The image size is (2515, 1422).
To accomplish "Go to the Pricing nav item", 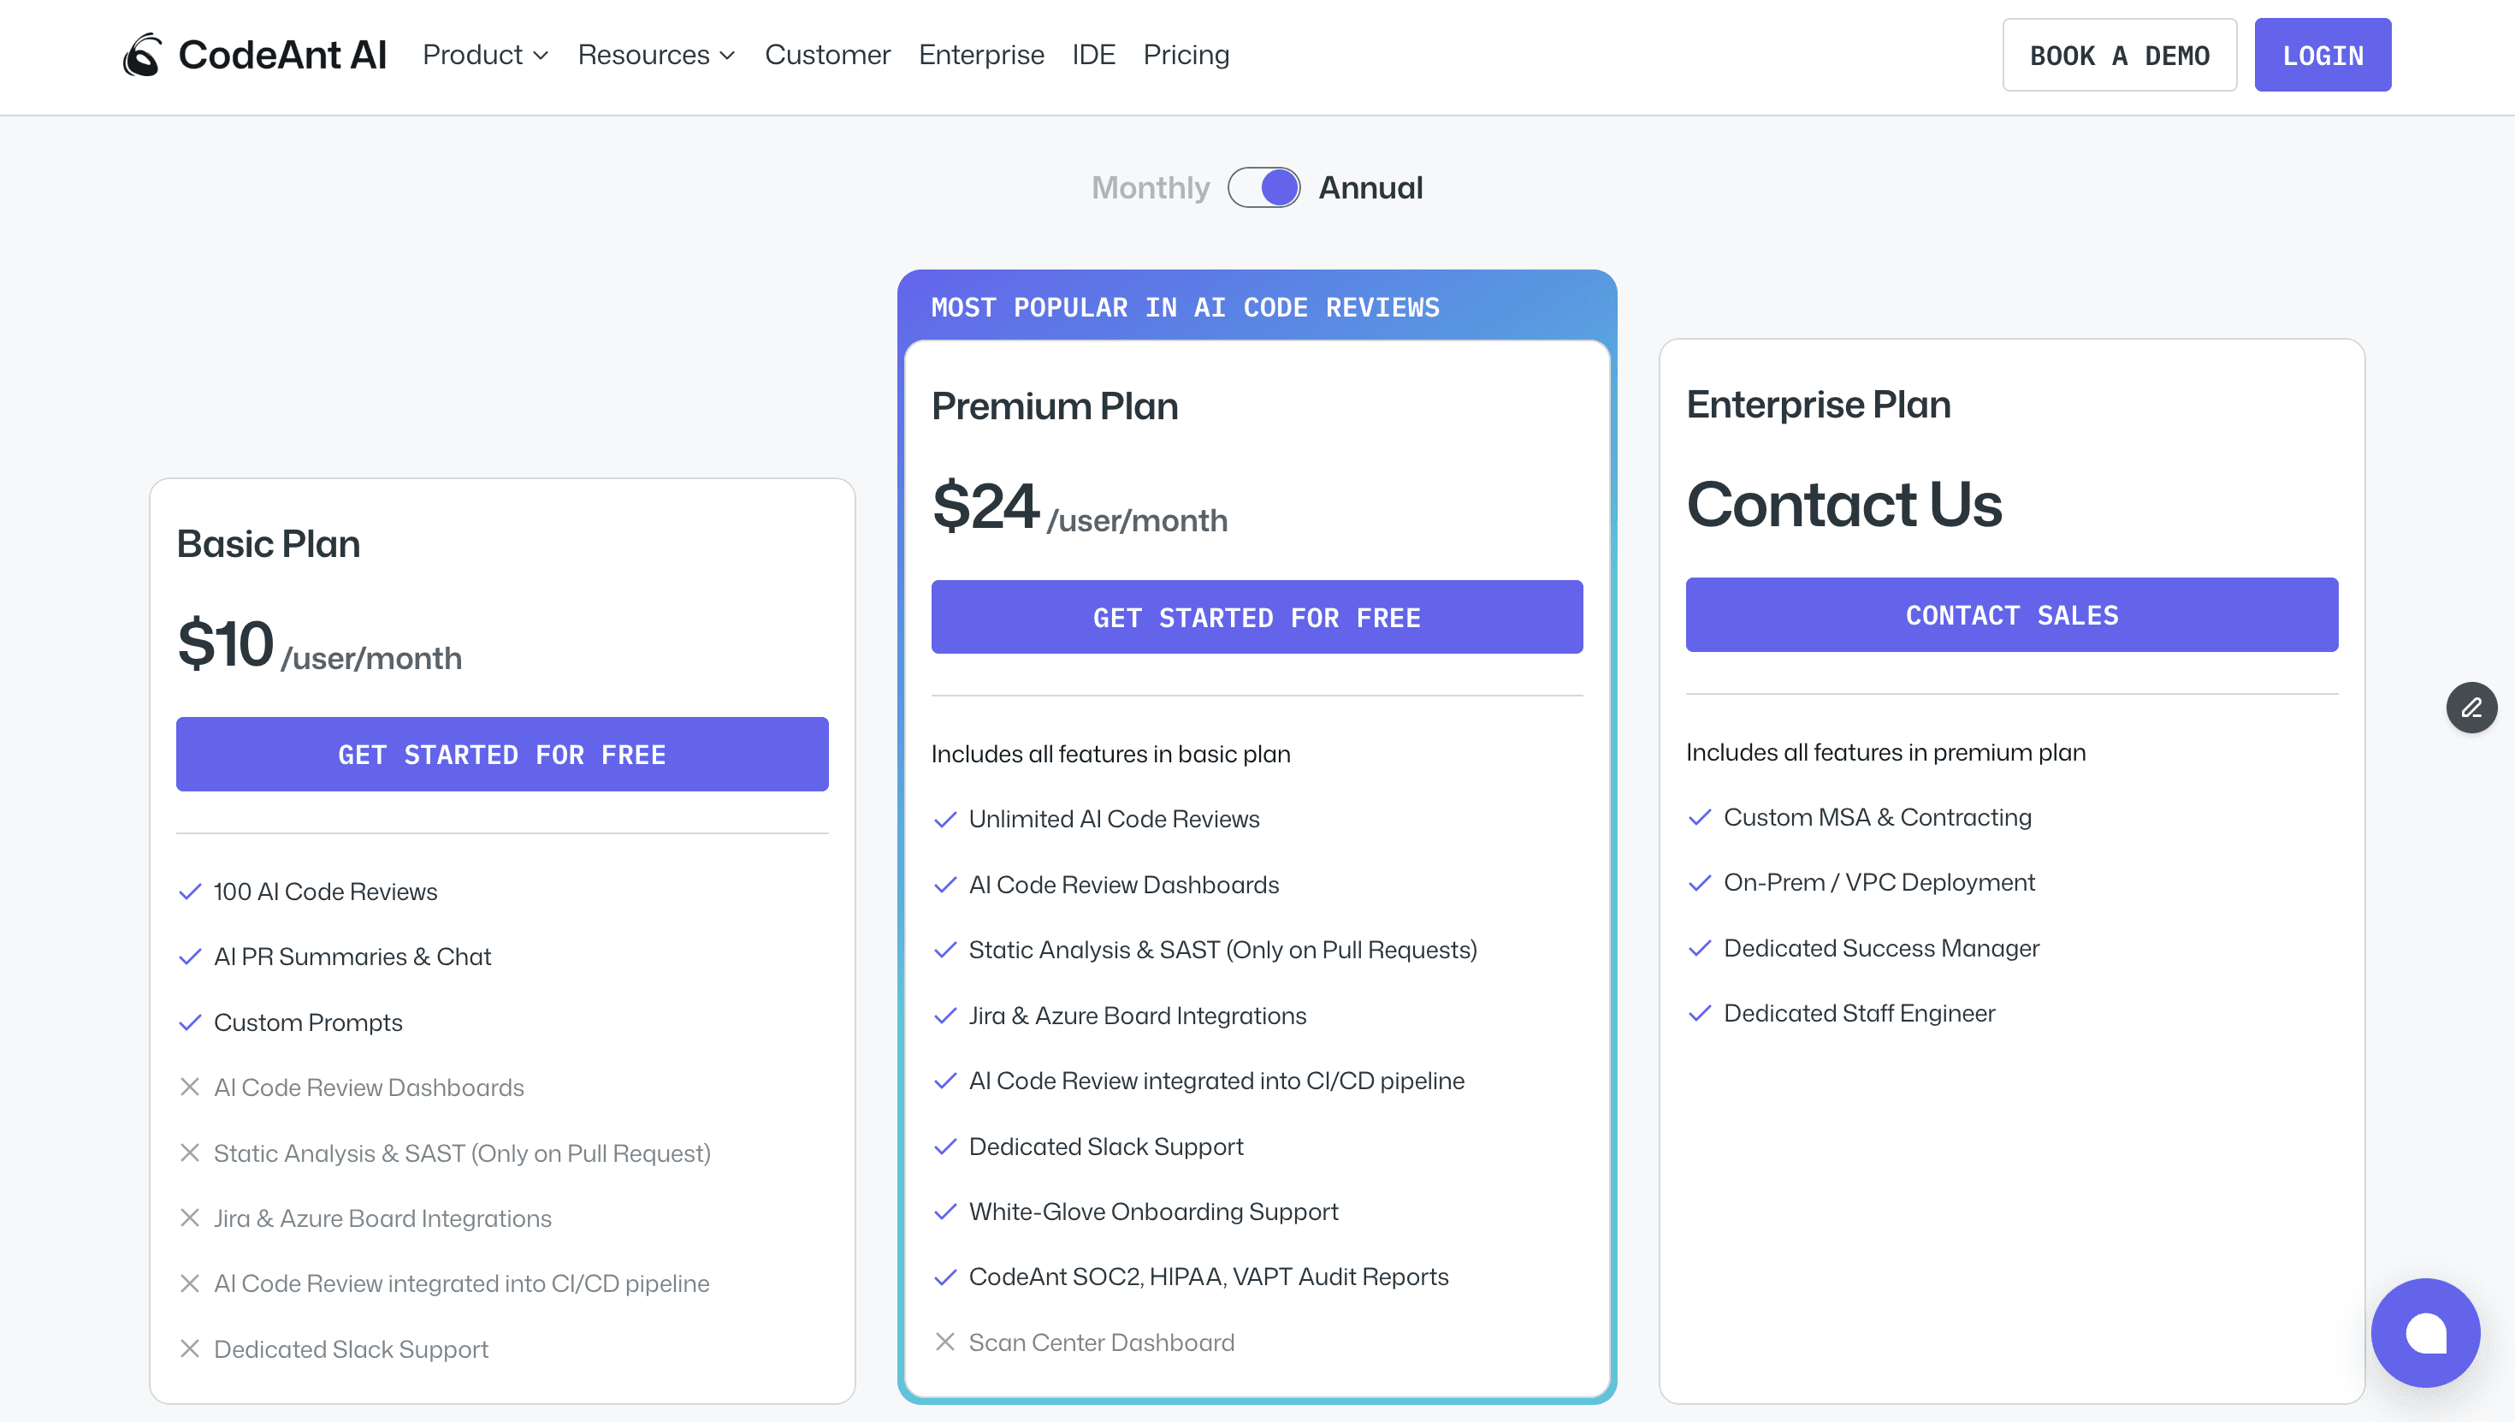I will click(1186, 55).
